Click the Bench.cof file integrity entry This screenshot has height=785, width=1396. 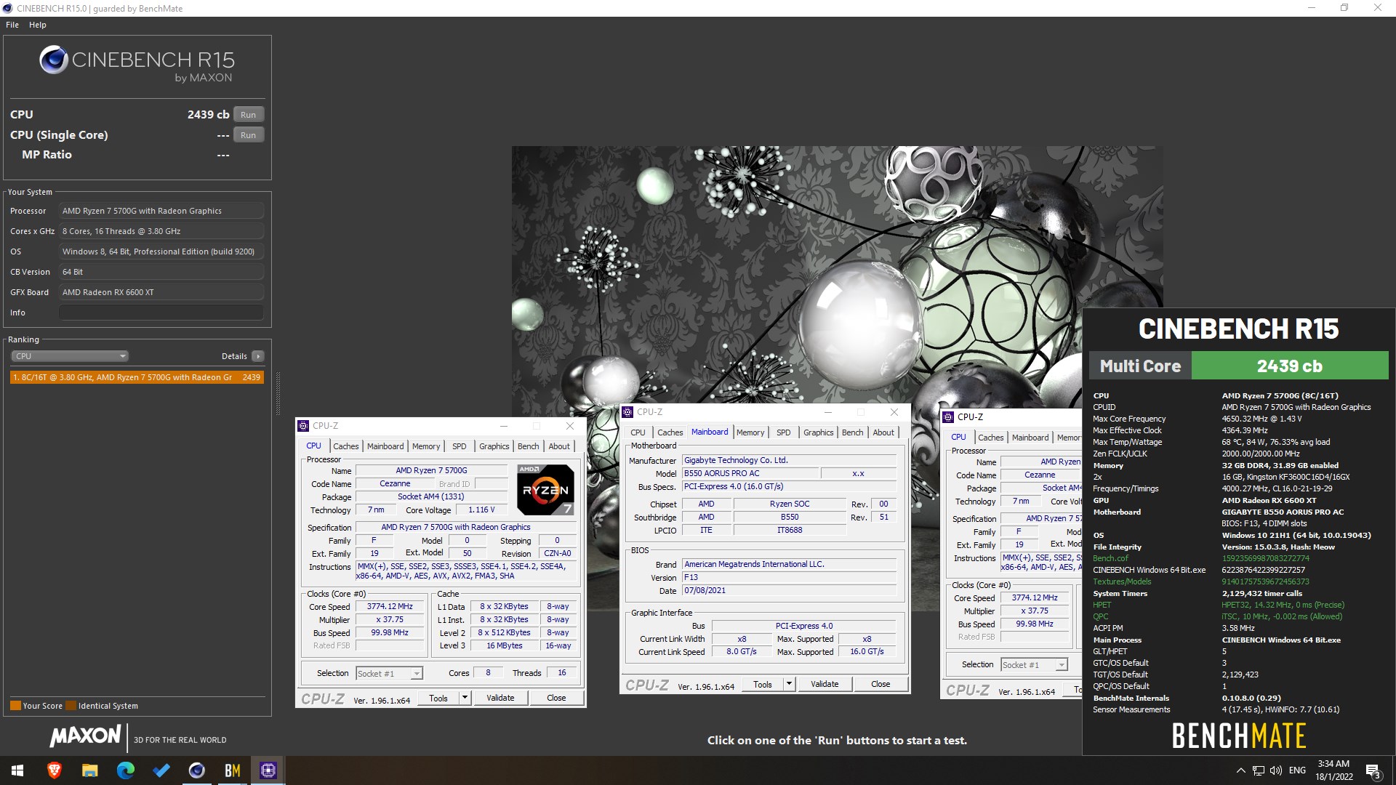click(x=1110, y=558)
